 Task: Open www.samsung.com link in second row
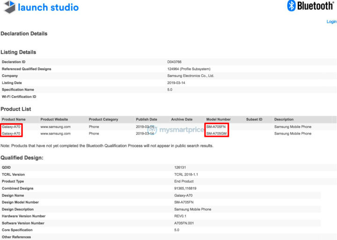(55, 134)
